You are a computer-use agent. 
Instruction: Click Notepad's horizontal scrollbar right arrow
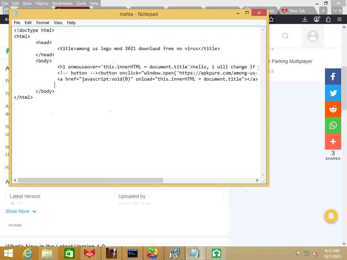[257, 180]
